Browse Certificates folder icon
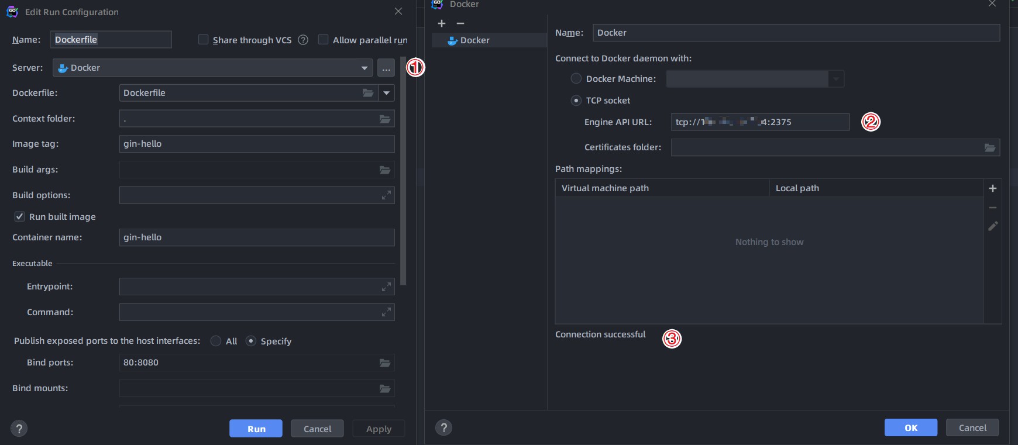 click(990, 147)
